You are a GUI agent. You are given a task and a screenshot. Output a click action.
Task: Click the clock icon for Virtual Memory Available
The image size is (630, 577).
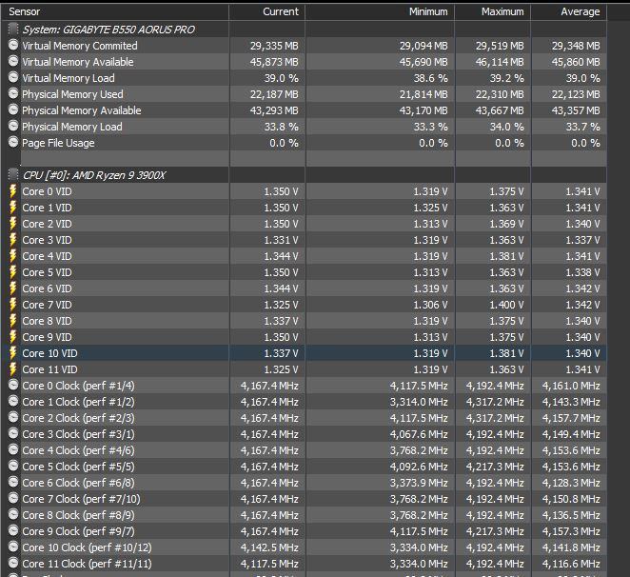[x=13, y=61]
